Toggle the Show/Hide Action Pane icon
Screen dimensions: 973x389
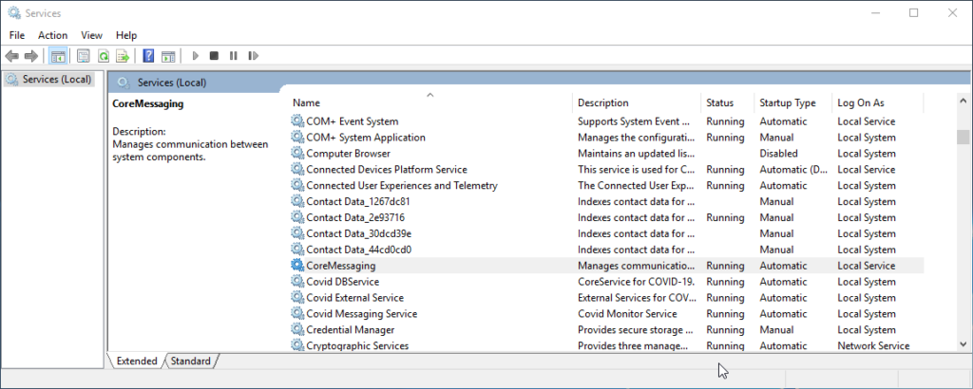[x=168, y=56]
